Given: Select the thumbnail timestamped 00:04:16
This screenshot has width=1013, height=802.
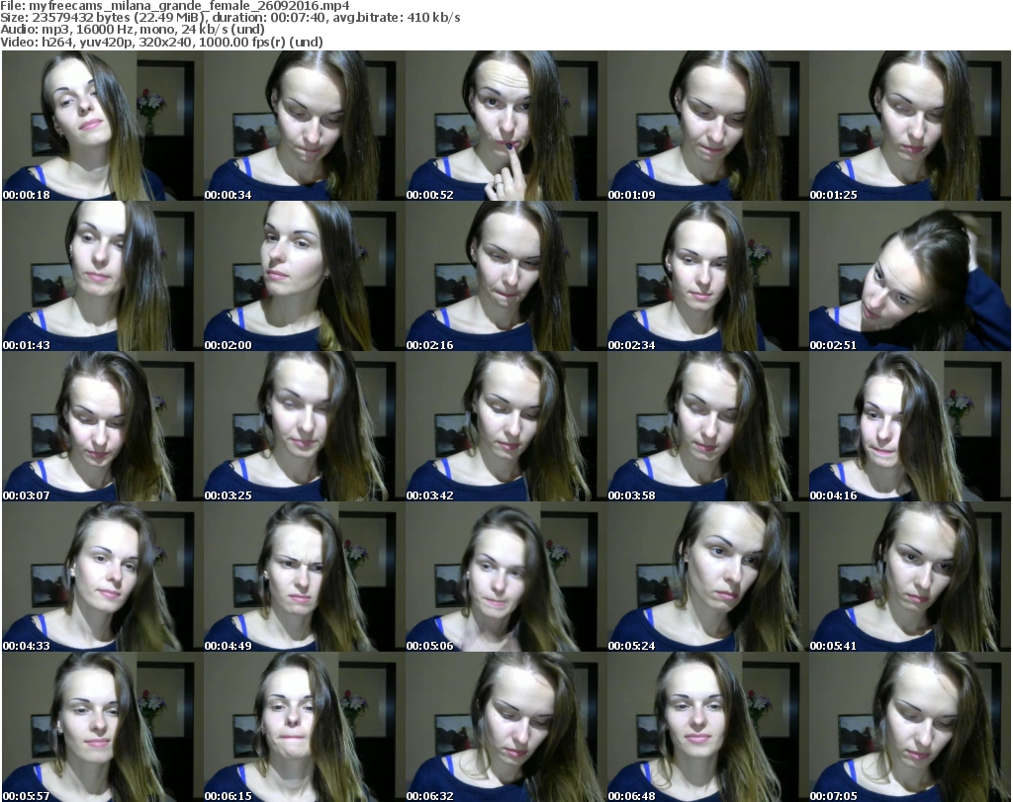Looking at the screenshot, I should point(910,426).
